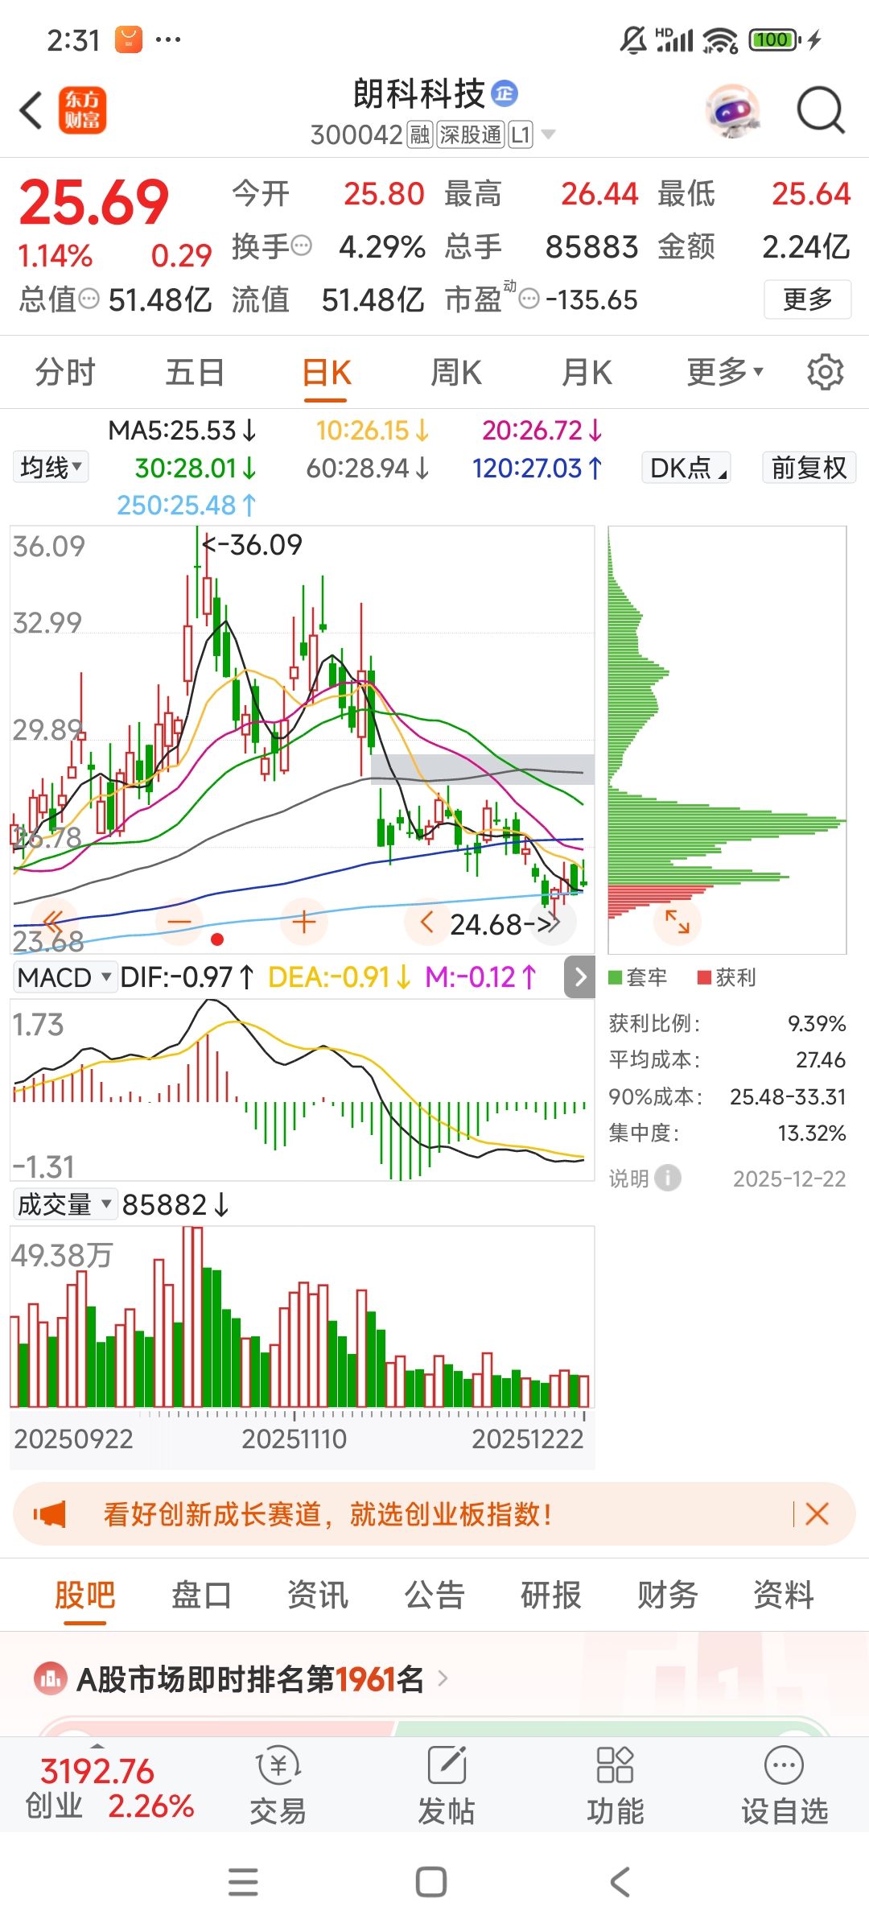The image size is (869, 1932).
Task: Tap the 深股通 badge
Action: [471, 134]
